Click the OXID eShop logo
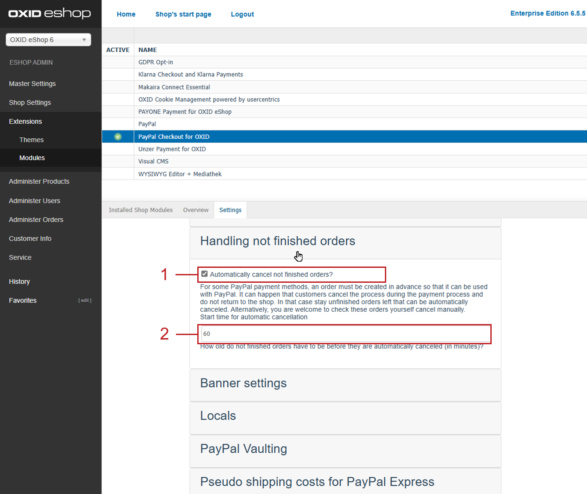 click(x=50, y=14)
